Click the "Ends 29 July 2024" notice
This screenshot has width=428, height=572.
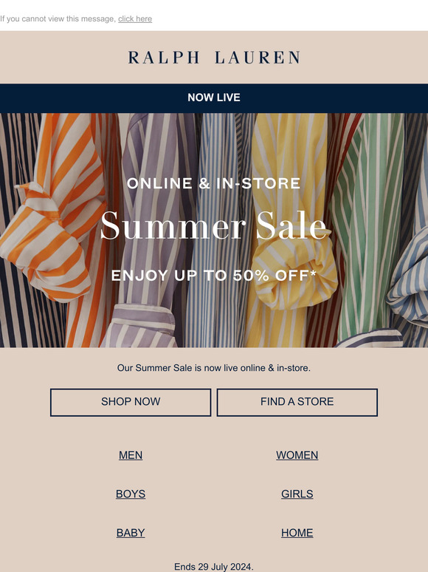pyautogui.click(x=214, y=567)
